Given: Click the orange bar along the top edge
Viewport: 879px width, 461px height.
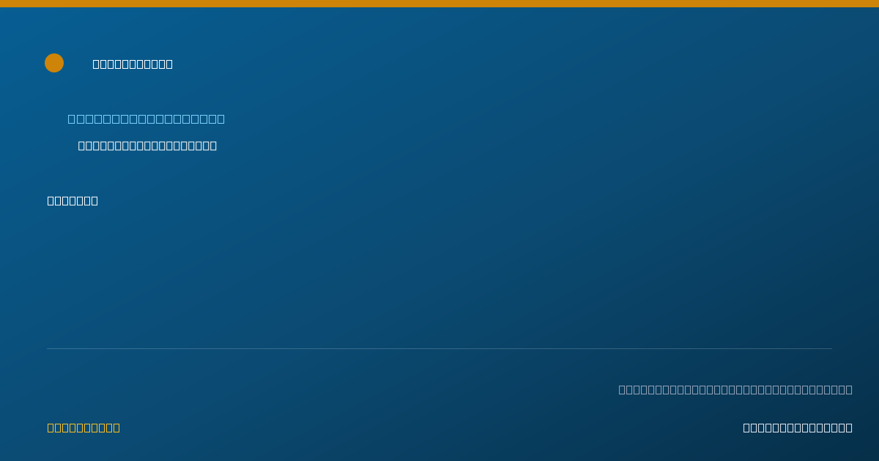Looking at the screenshot, I should [x=439, y=4].
